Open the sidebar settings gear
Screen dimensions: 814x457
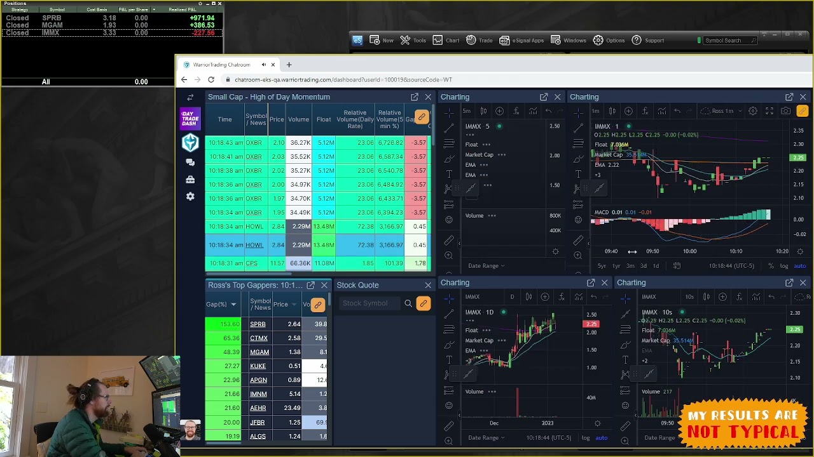point(190,197)
